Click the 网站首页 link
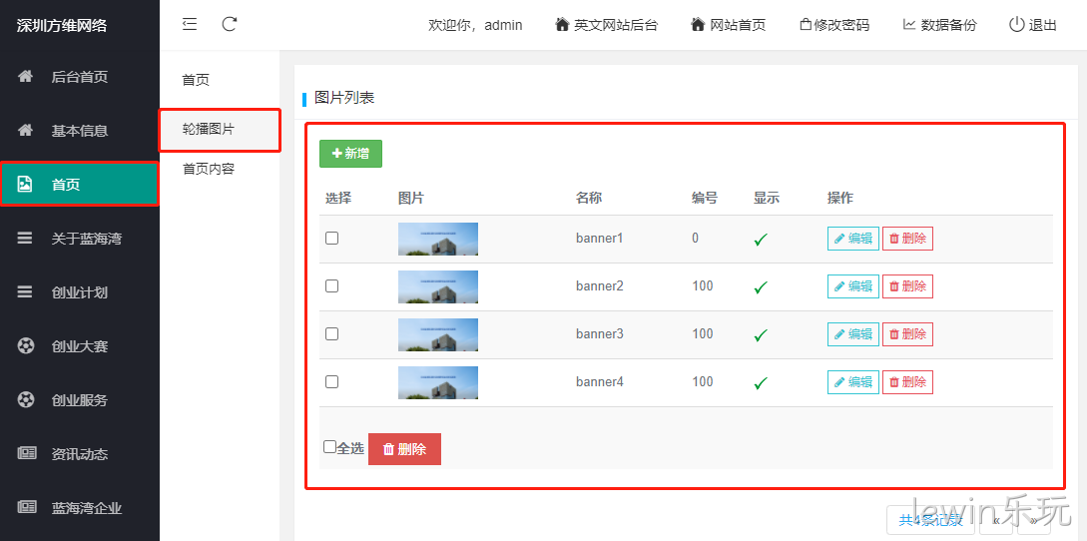Viewport: 1087px width, 541px height. click(x=738, y=25)
